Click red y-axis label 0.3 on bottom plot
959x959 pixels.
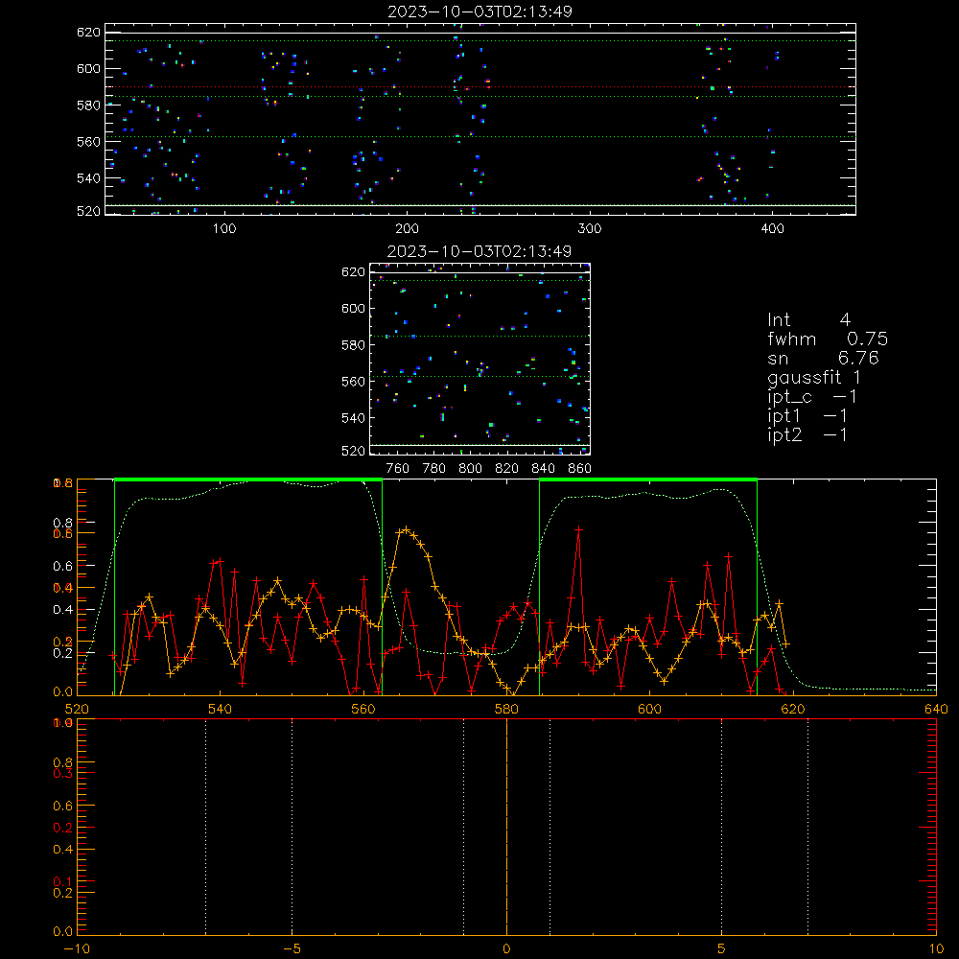coord(63,773)
